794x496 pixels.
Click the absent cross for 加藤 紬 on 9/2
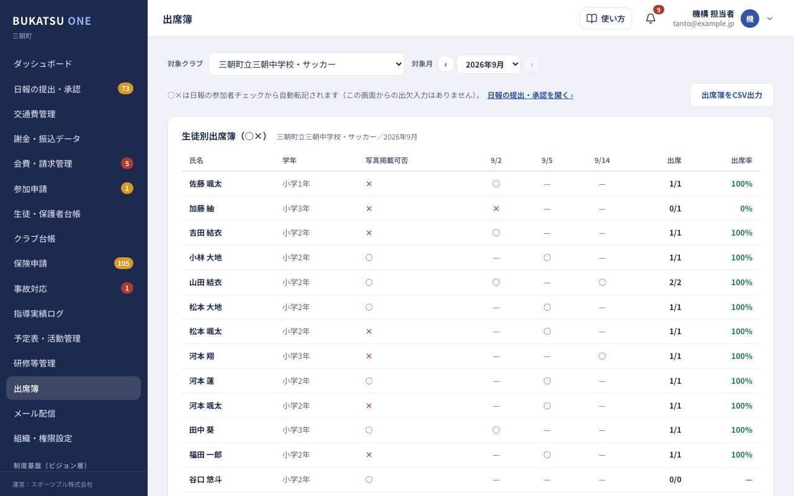[x=496, y=208]
